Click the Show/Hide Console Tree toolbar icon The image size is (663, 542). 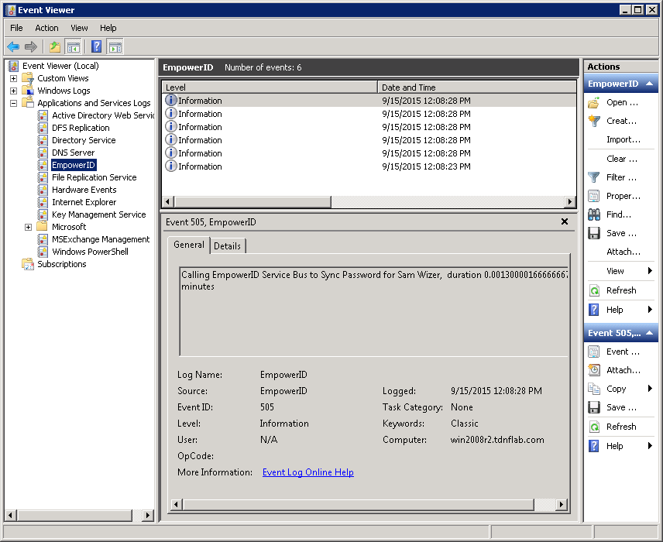(x=74, y=47)
